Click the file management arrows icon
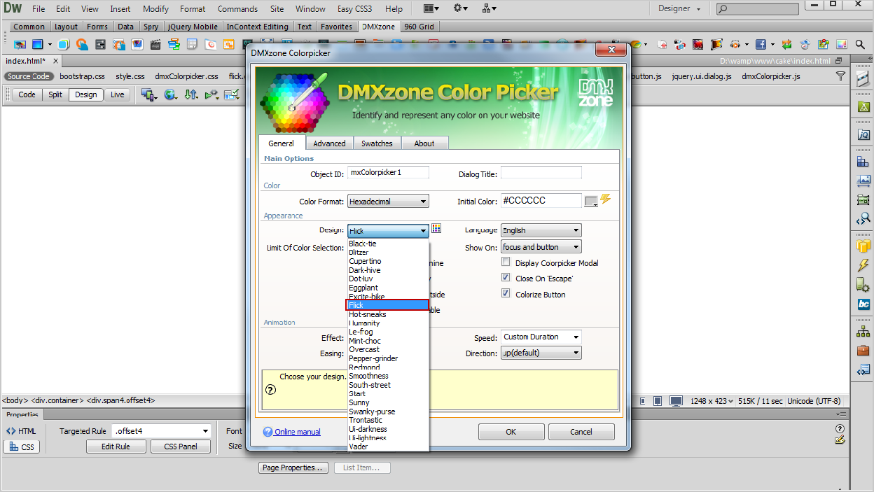 (191, 94)
